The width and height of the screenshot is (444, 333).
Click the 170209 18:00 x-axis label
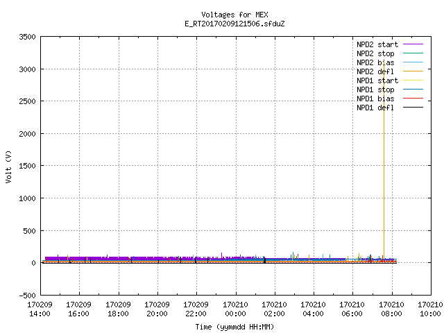(119, 309)
